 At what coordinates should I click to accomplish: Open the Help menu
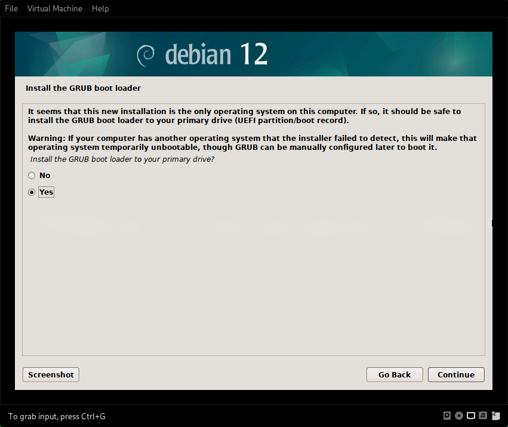(100, 8)
